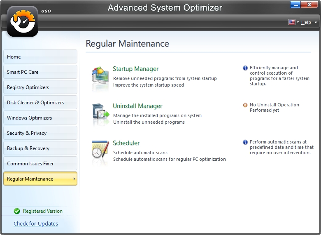Open the Help menu
The image size is (321, 235).
point(306,22)
